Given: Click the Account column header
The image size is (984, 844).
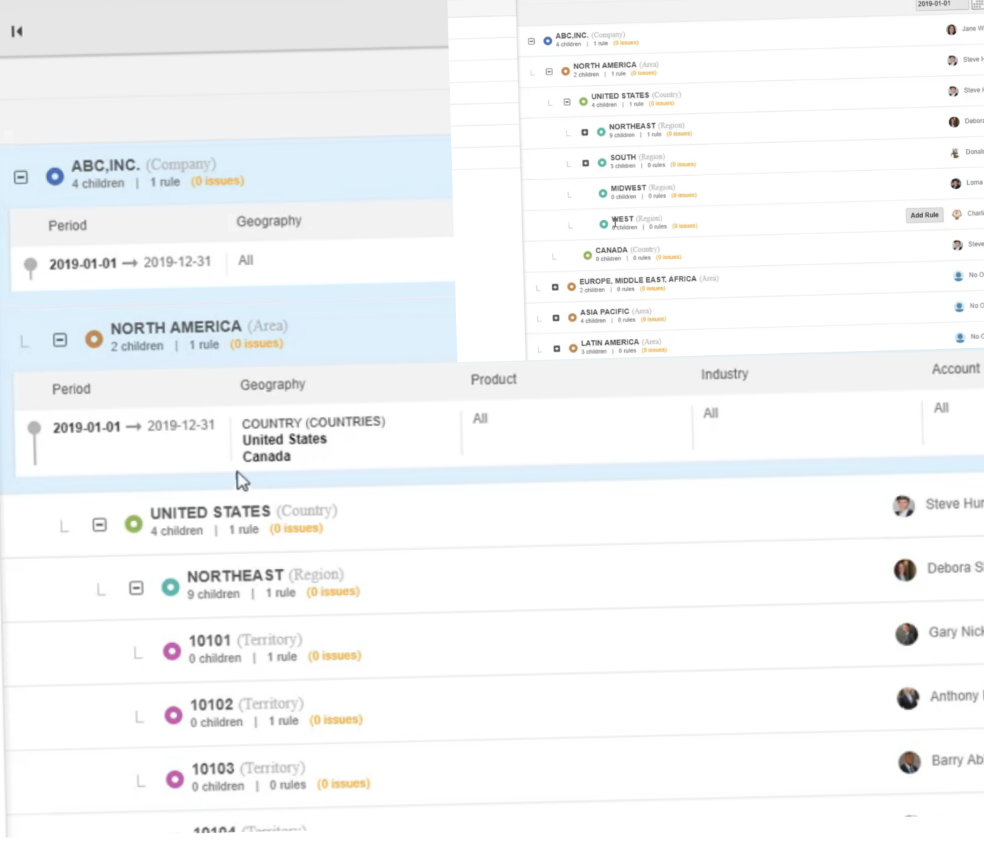Looking at the screenshot, I should pyautogui.click(x=956, y=369).
